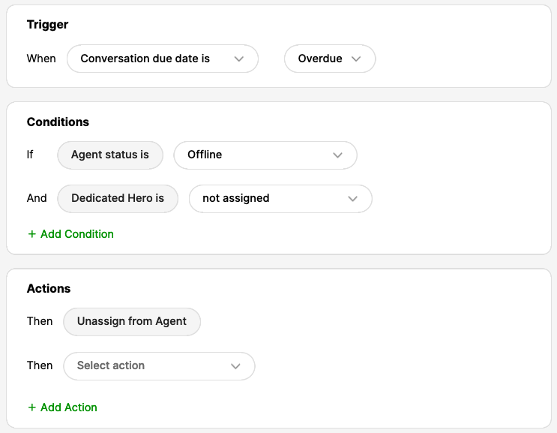Image resolution: width=557 pixels, height=433 pixels.
Task: Click the 'If' label in Conditions
Action: pyautogui.click(x=30, y=155)
